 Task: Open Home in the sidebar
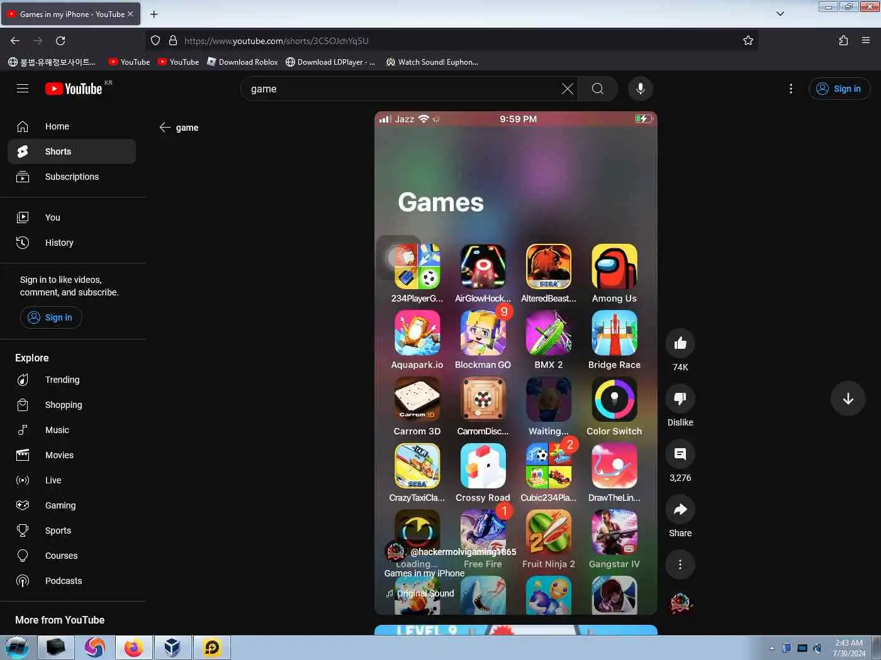tap(72, 126)
